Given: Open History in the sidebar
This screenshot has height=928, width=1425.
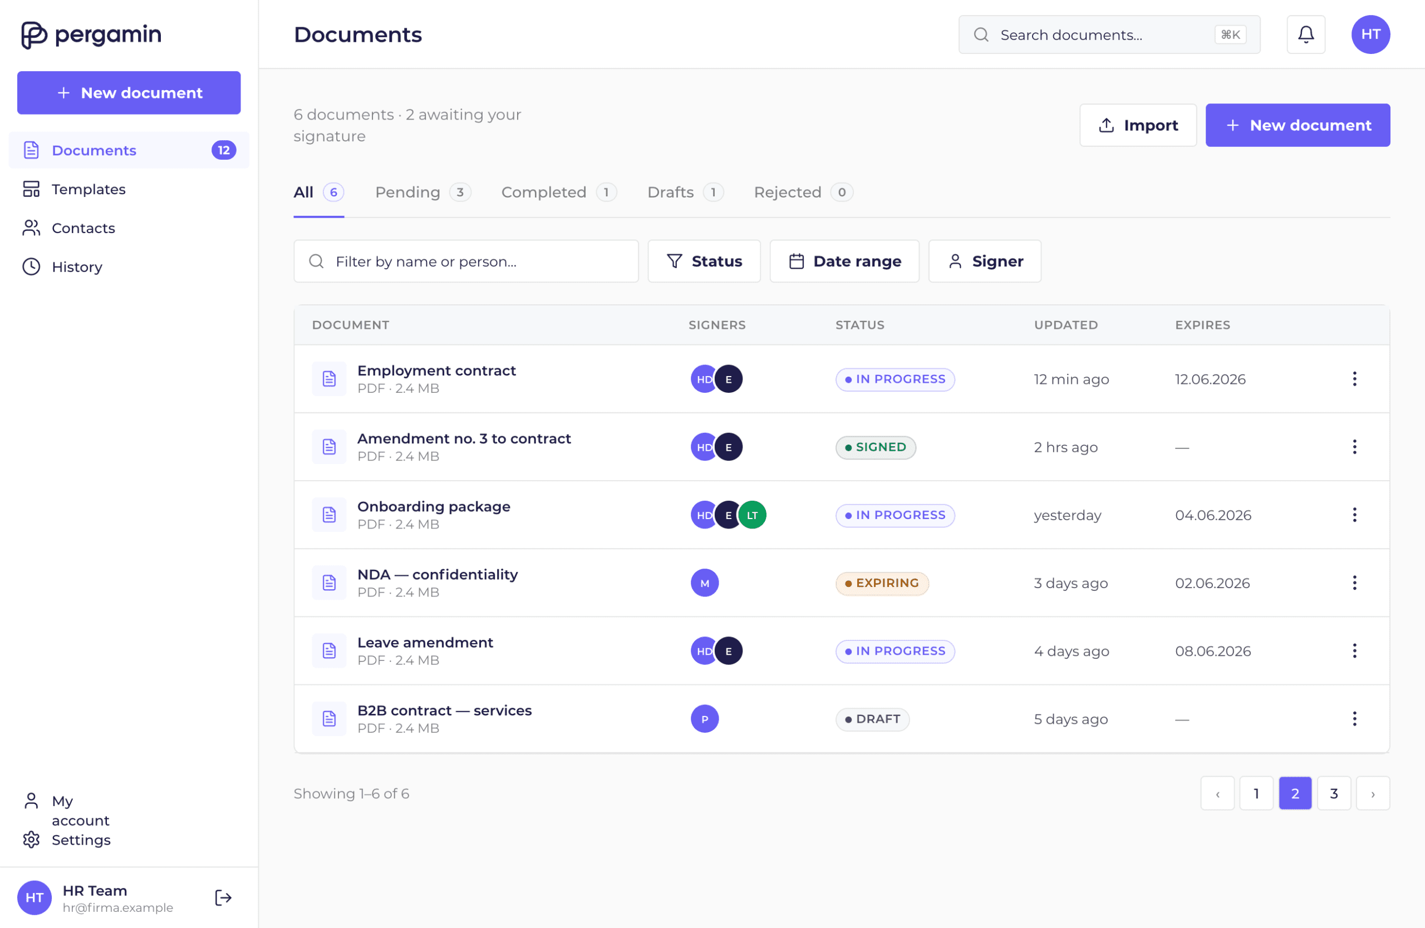Looking at the screenshot, I should (x=129, y=267).
